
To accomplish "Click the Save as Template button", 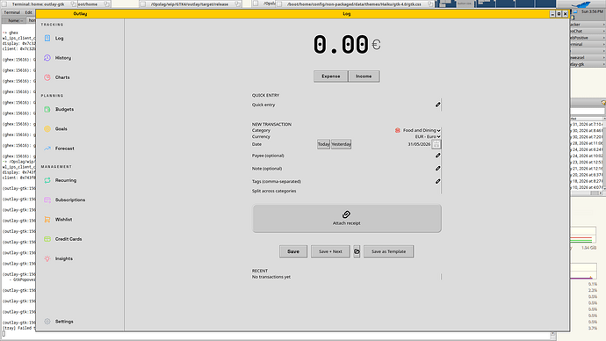I will pos(388,251).
